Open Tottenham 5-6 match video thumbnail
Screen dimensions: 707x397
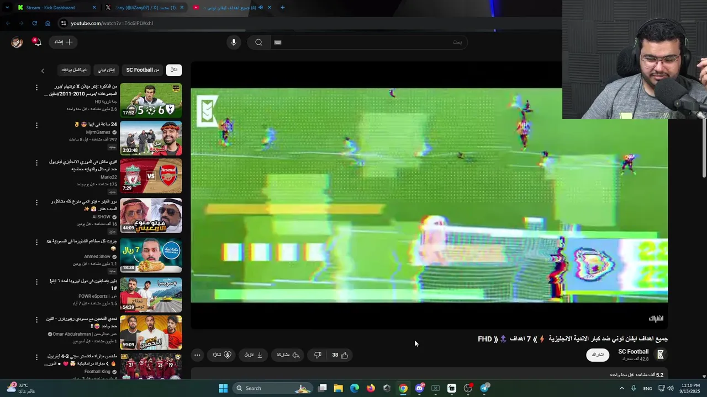tap(151, 100)
